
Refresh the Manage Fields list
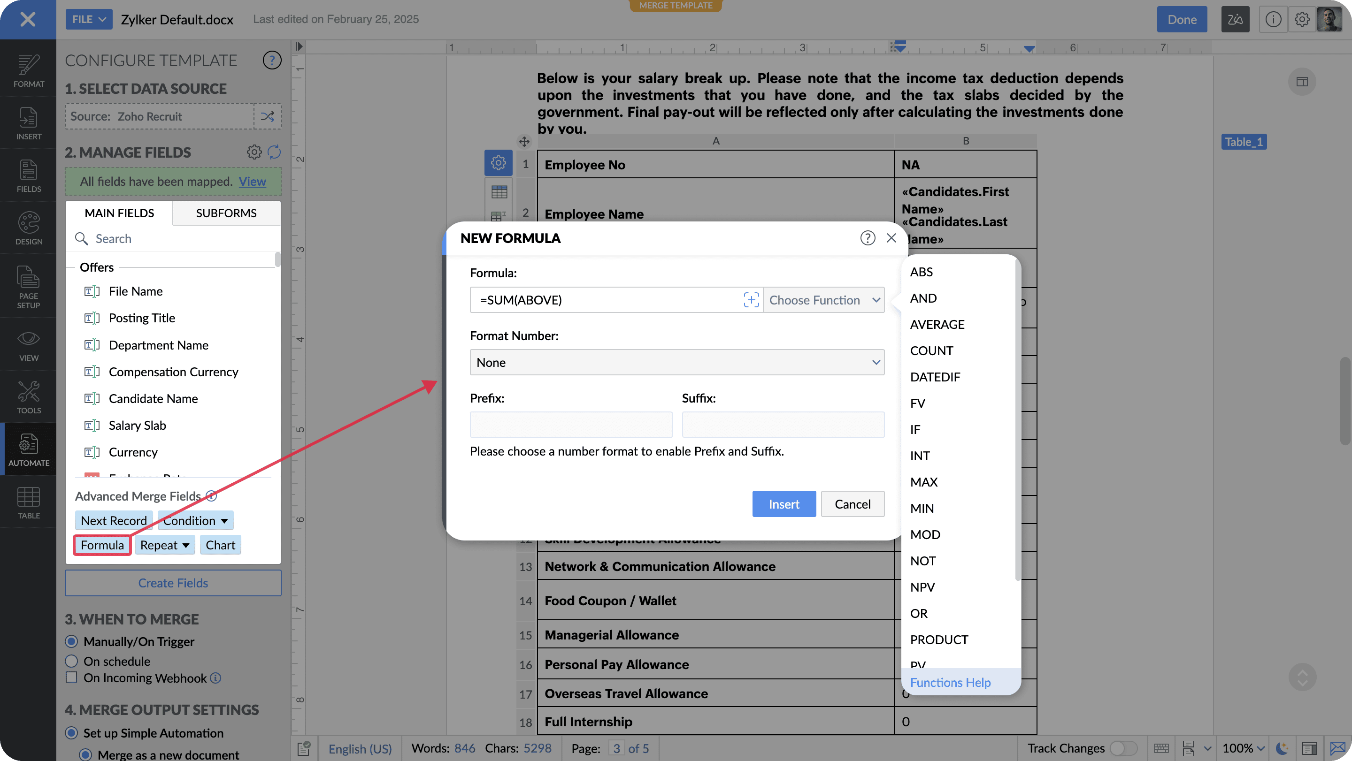tap(274, 152)
